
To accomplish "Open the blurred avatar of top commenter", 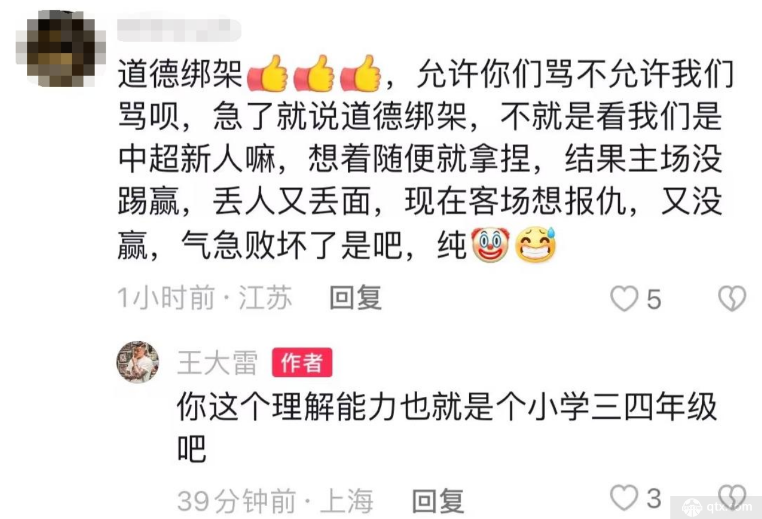I will click(61, 48).
